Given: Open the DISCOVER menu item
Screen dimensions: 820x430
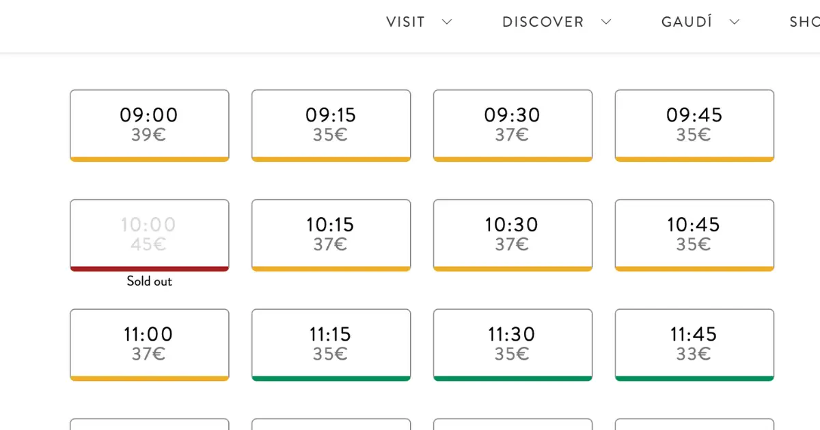Looking at the screenshot, I should tap(543, 22).
